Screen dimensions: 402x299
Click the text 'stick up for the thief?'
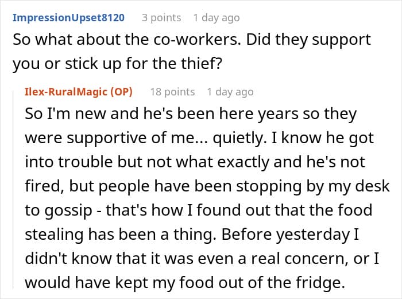[x=144, y=64]
